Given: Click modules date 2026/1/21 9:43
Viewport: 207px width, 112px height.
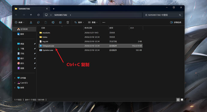Looking at the screenshot, I should [91, 33].
